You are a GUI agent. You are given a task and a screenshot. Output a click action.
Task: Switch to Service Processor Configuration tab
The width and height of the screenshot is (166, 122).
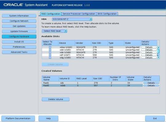79,14
